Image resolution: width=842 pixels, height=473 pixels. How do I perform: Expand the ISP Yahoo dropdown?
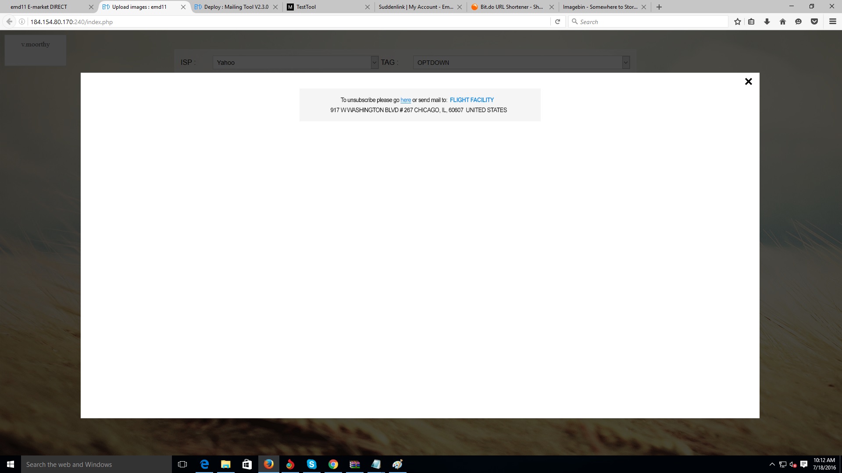[x=295, y=62]
